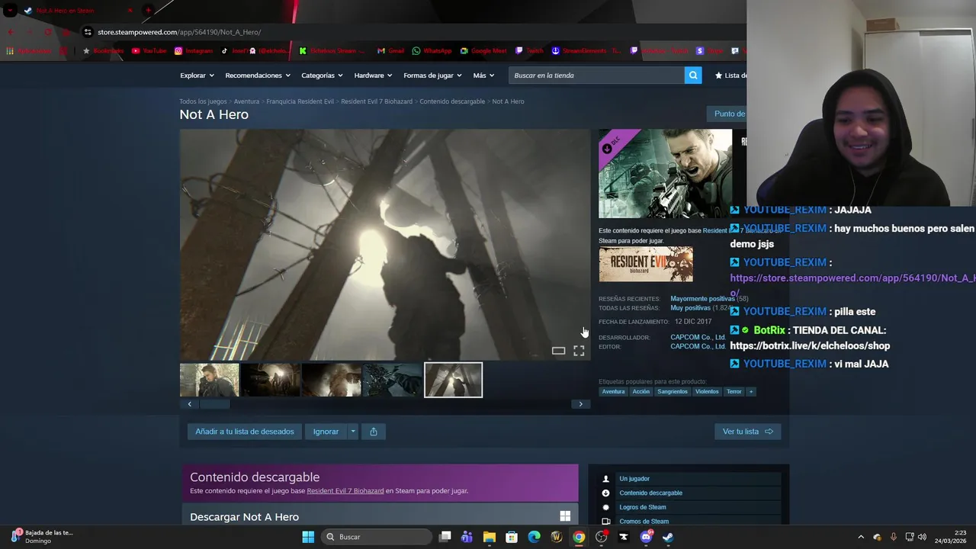Open Windows Start menu

308,537
